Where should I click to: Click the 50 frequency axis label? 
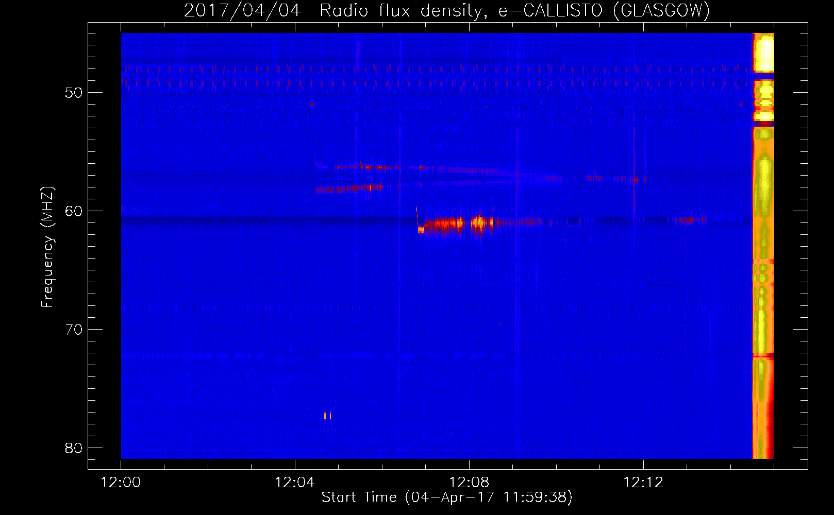[x=74, y=93]
